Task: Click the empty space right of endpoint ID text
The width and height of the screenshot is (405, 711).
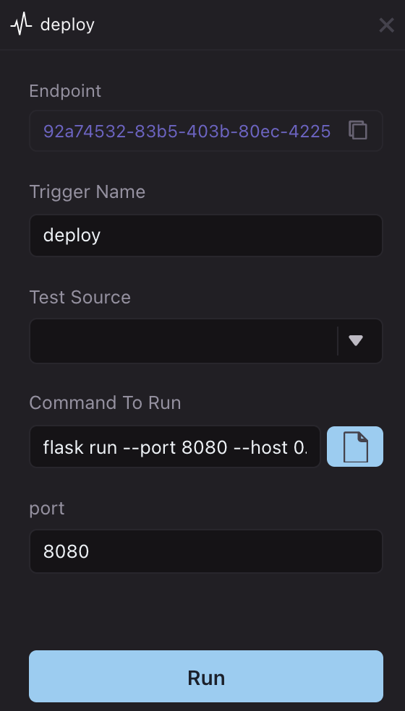Action: pyautogui.click(x=339, y=131)
